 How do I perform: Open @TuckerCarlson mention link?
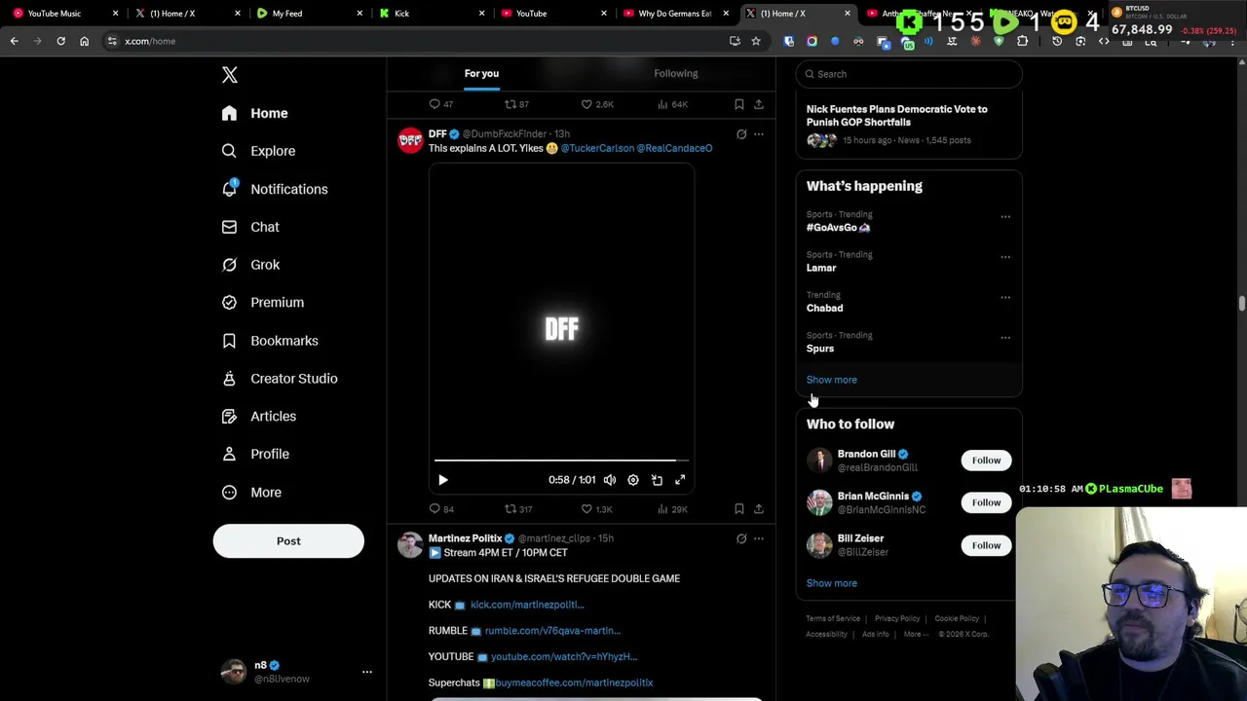point(597,148)
